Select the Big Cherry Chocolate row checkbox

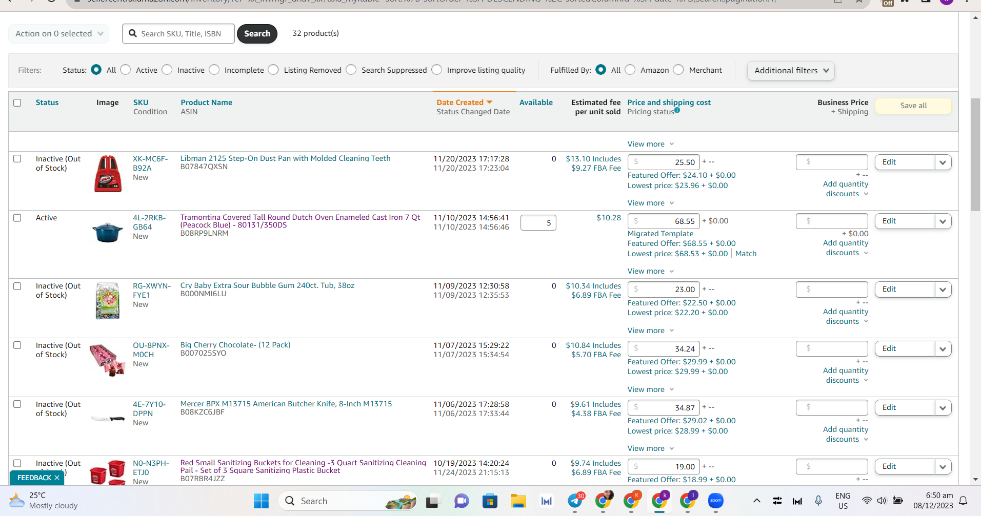pos(17,345)
